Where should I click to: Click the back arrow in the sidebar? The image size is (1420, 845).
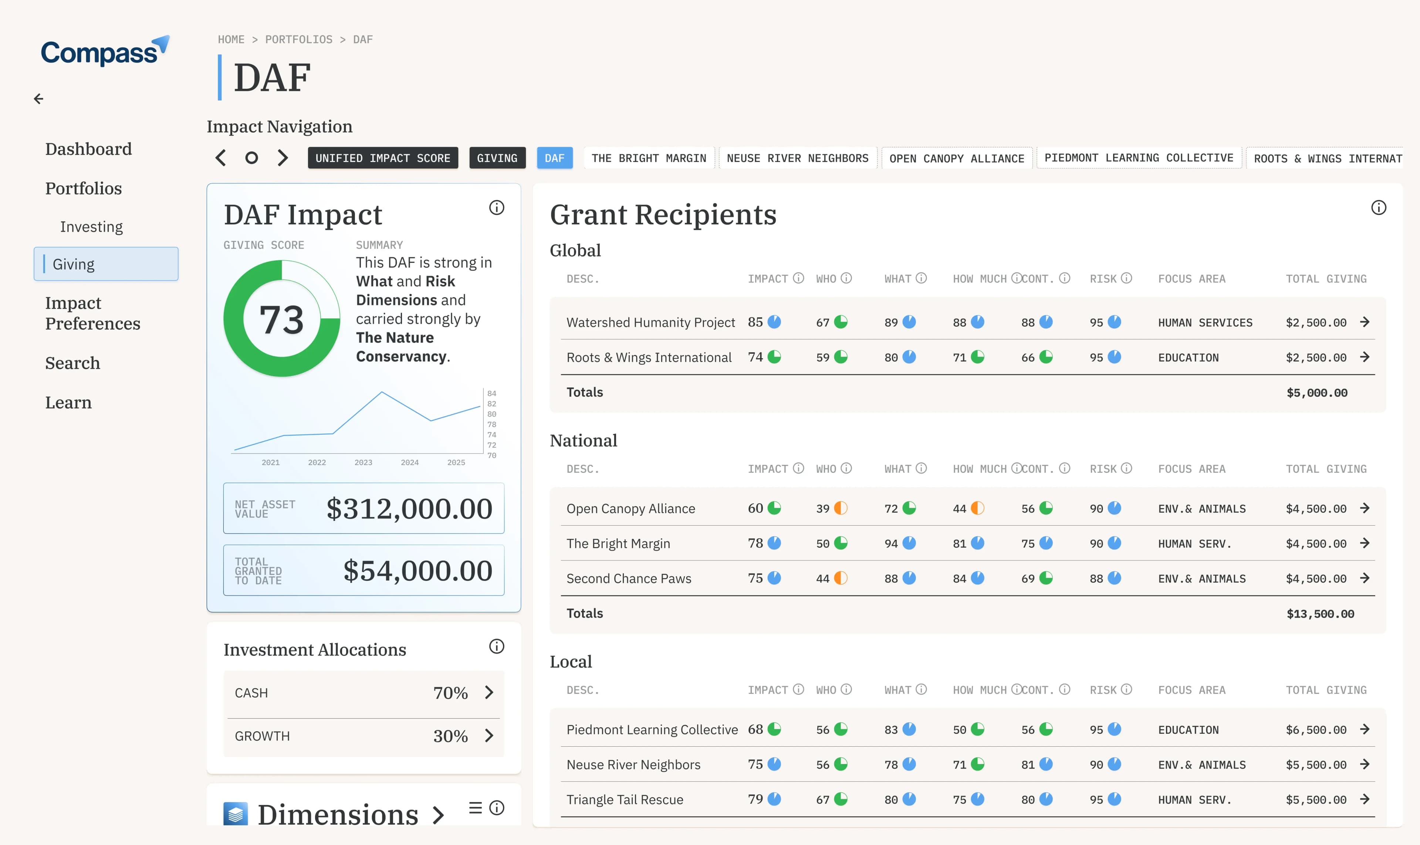pos(38,99)
